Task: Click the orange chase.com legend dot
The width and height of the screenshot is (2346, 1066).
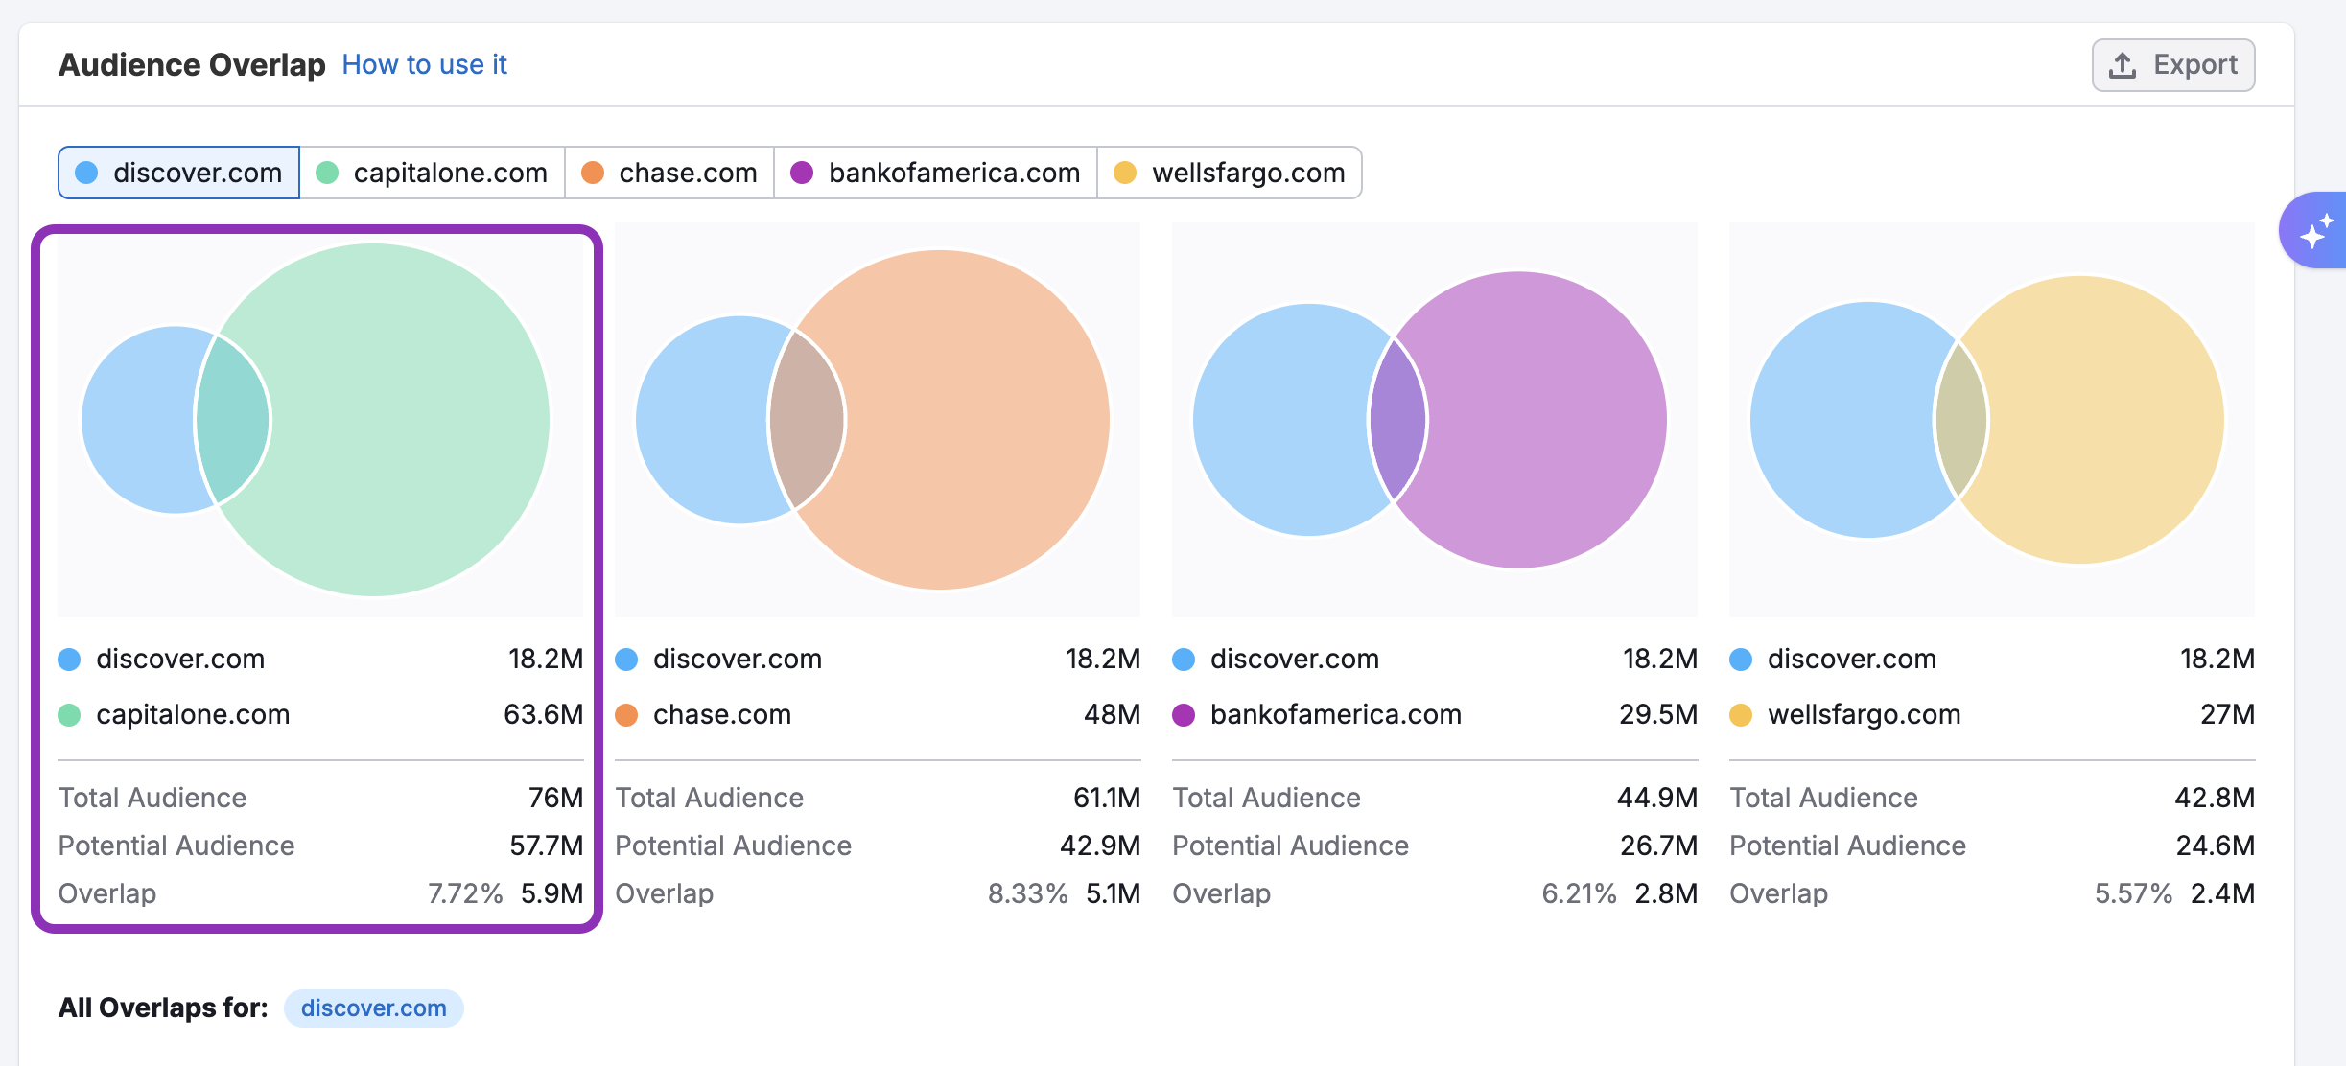Action: [x=626, y=715]
